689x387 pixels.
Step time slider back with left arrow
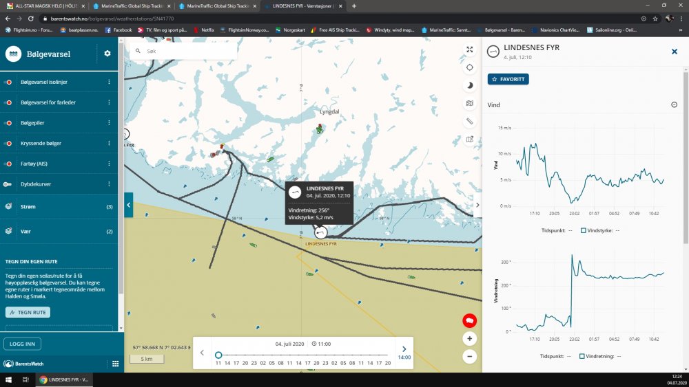[x=202, y=353]
